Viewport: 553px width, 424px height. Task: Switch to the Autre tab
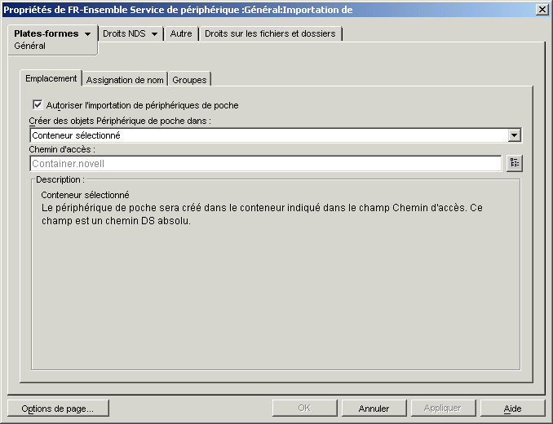coord(181,33)
